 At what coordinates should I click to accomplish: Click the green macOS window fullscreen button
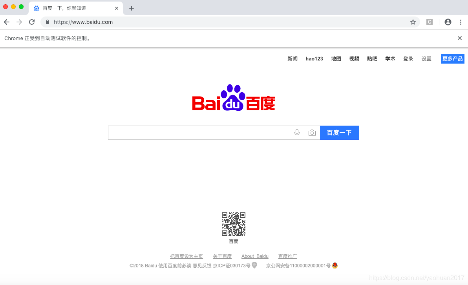coord(21,7)
